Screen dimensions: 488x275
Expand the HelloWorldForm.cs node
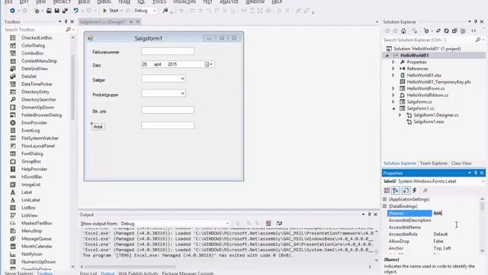pos(393,89)
